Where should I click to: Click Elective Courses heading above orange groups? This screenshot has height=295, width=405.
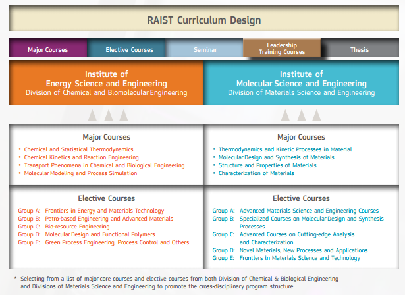[x=107, y=198]
